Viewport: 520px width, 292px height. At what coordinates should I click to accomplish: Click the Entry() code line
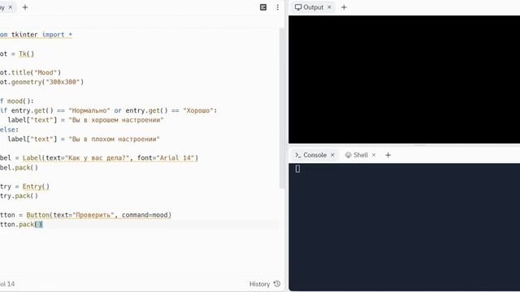tap(25, 187)
